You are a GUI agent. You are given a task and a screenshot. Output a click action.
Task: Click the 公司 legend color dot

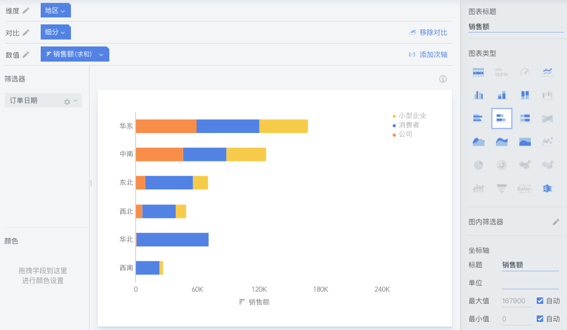point(394,135)
